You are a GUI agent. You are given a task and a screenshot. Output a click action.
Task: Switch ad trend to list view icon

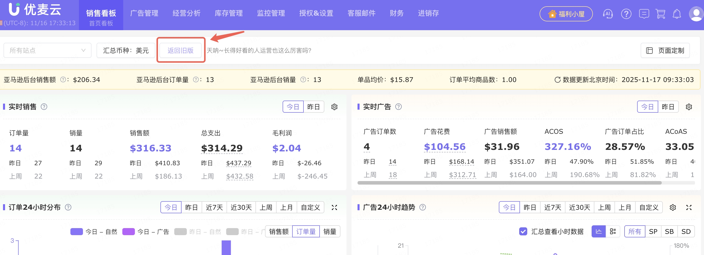(x=613, y=232)
